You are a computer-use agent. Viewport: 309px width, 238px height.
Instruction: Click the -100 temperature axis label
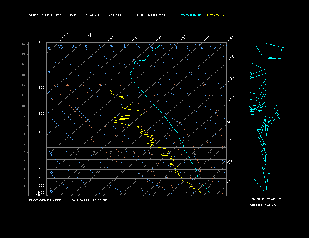(89, 37)
